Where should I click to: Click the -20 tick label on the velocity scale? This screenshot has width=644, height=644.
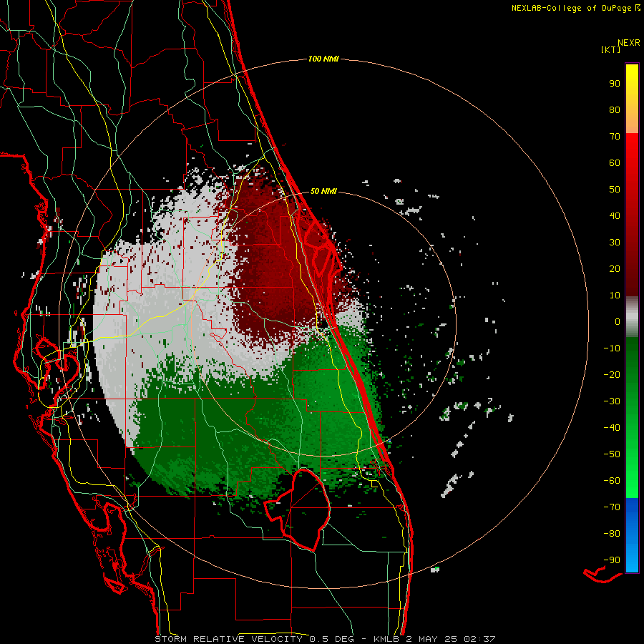pos(612,374)
